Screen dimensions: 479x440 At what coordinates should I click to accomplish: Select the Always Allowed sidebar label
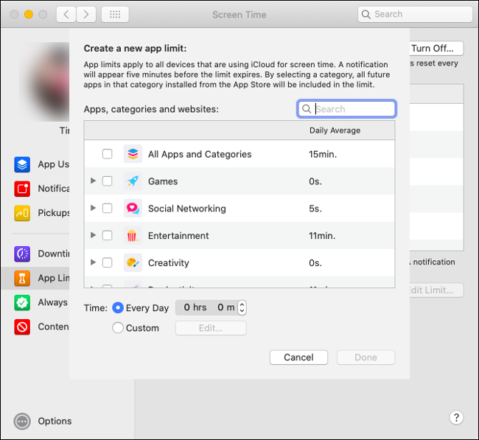(x=53, y=302)
